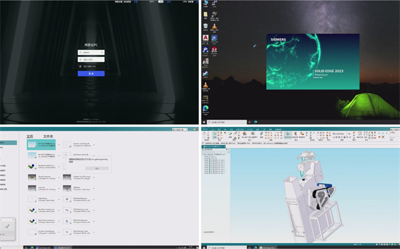
Task: Switch to the 文件夹 tab heading
Action: coord(48,136)
